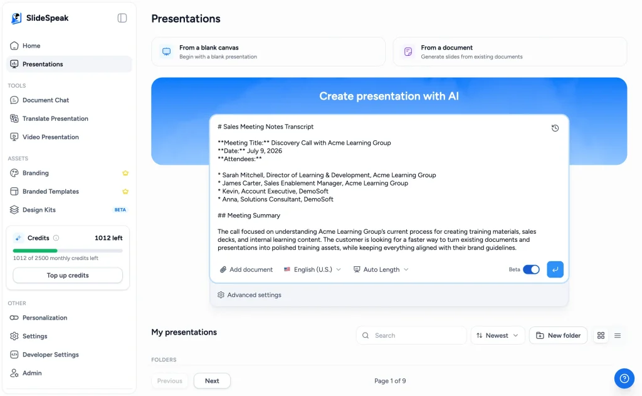
Task: Click the Previous page button
Action: [x=169, y=380]
